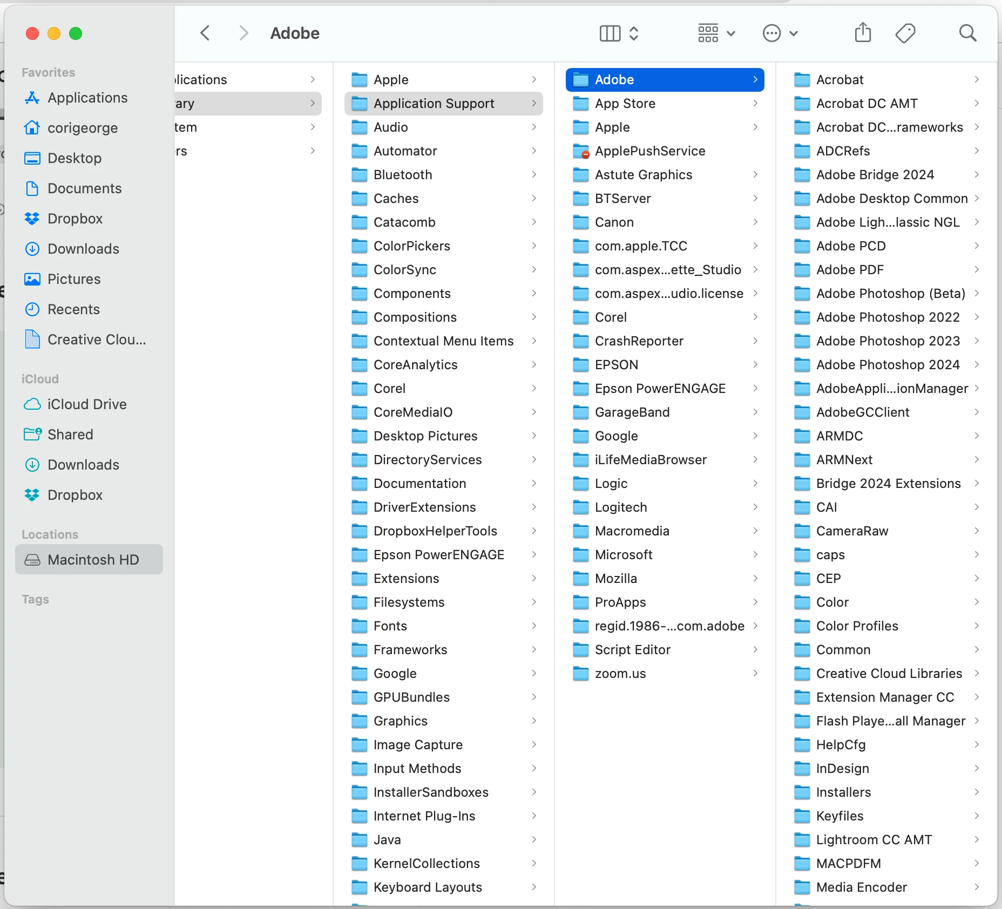Select the DropboxHelperTools folder
The width and height of the screenshot is (1002, 909).
[x=443, y=531]
